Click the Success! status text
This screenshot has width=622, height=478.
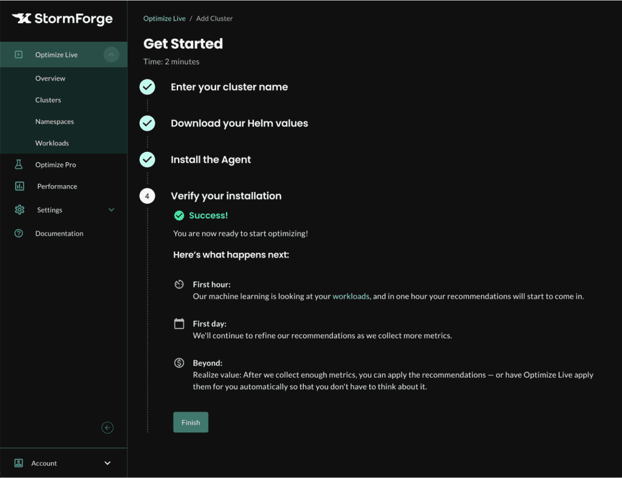coord(208,216)
